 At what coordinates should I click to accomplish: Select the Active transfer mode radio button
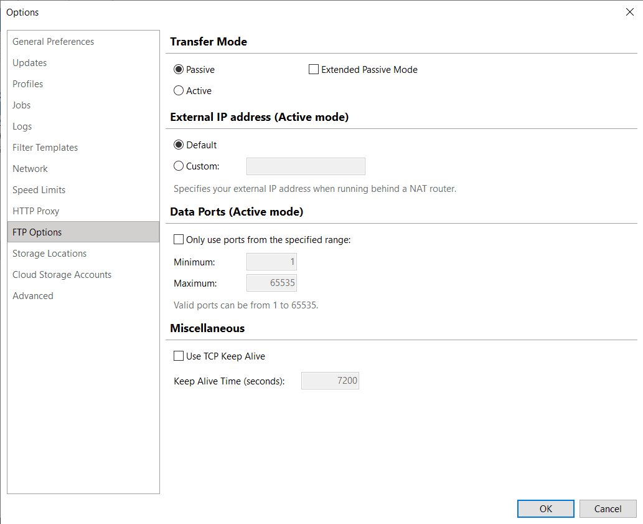179,91
